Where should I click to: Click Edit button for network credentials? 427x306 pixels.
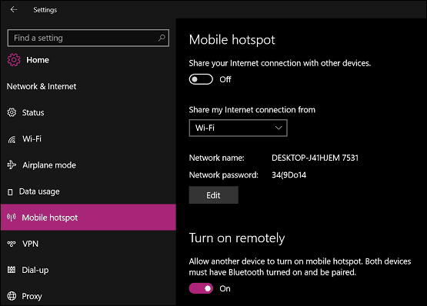pyautogui.click(x=214, y=195)
